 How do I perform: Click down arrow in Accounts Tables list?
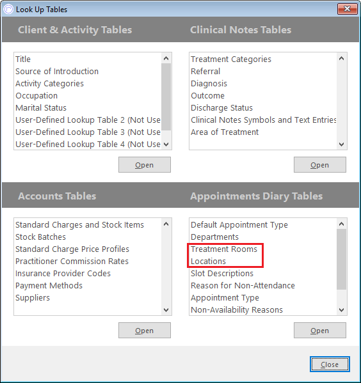pyautogui.click(x=166, y=310)
